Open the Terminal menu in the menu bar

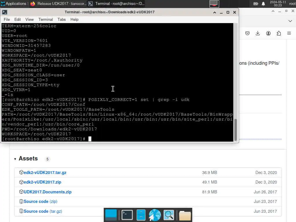[x=46, y=19]
